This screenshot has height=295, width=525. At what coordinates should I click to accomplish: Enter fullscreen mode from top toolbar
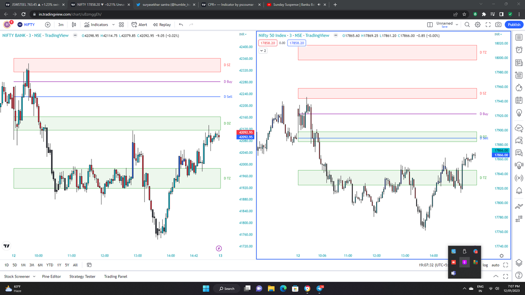[x=488, y=24]
